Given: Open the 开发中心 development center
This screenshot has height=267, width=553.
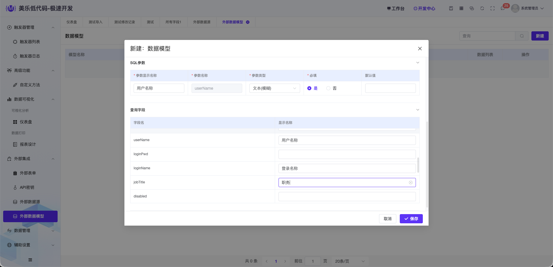Looking at the screenshot, I should (424, 9).
